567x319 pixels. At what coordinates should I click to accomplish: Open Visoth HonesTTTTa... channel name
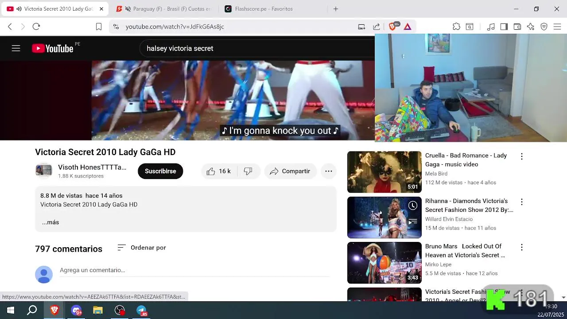click(92, 167)
